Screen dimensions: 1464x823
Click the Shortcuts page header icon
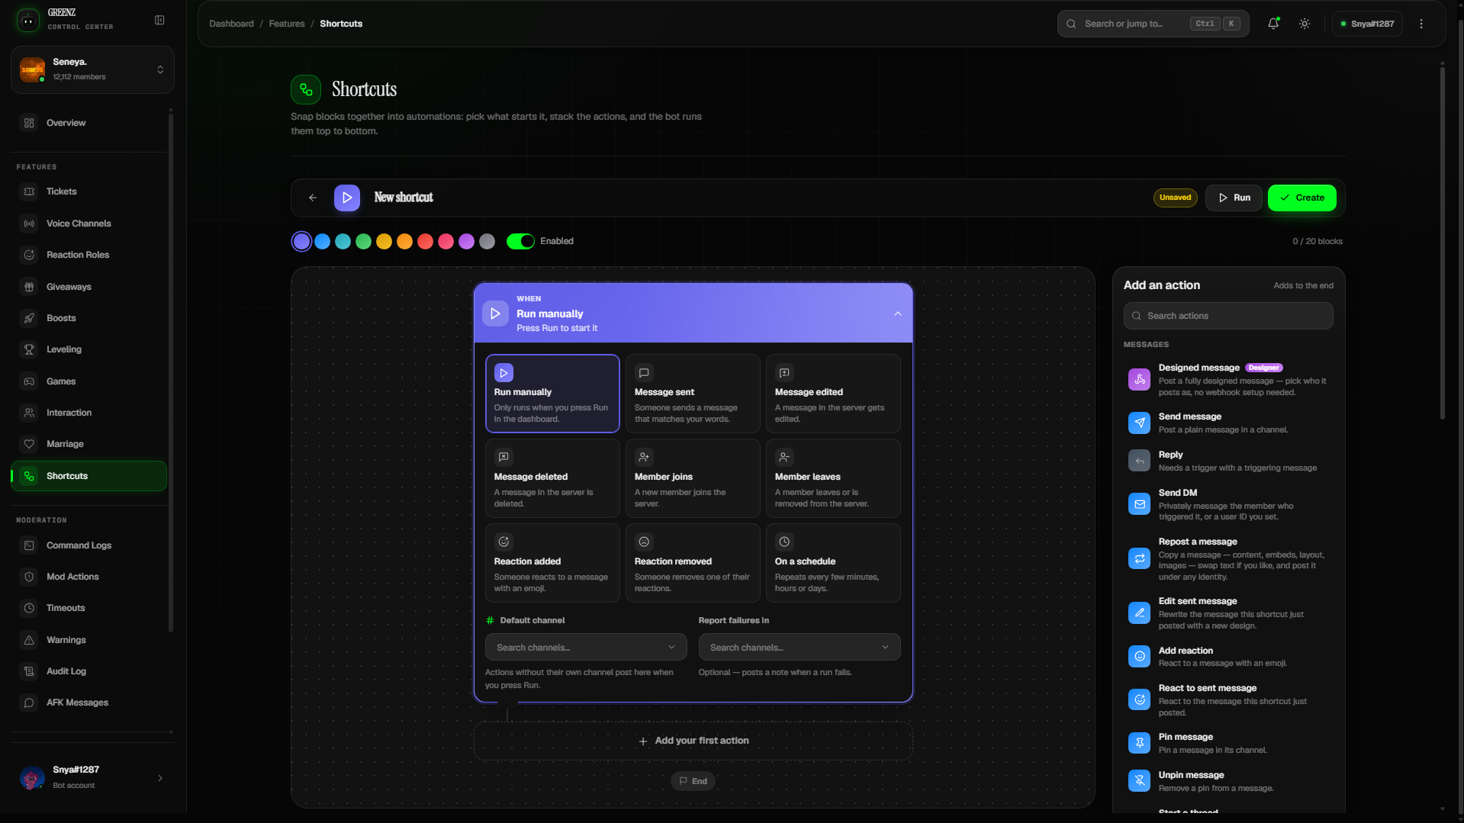306,89
